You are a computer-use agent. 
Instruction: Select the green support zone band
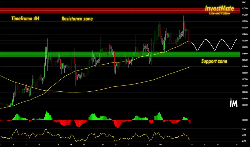120,54
